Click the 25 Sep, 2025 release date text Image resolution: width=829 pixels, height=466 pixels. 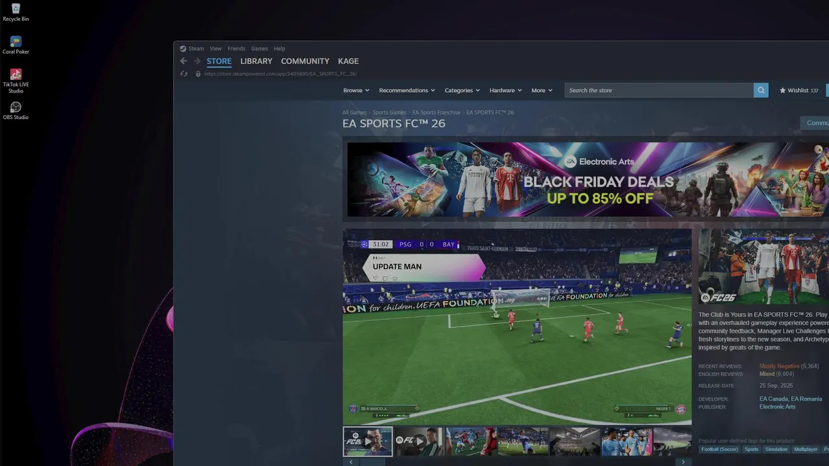pyautogui.click(x=776, y=386)
